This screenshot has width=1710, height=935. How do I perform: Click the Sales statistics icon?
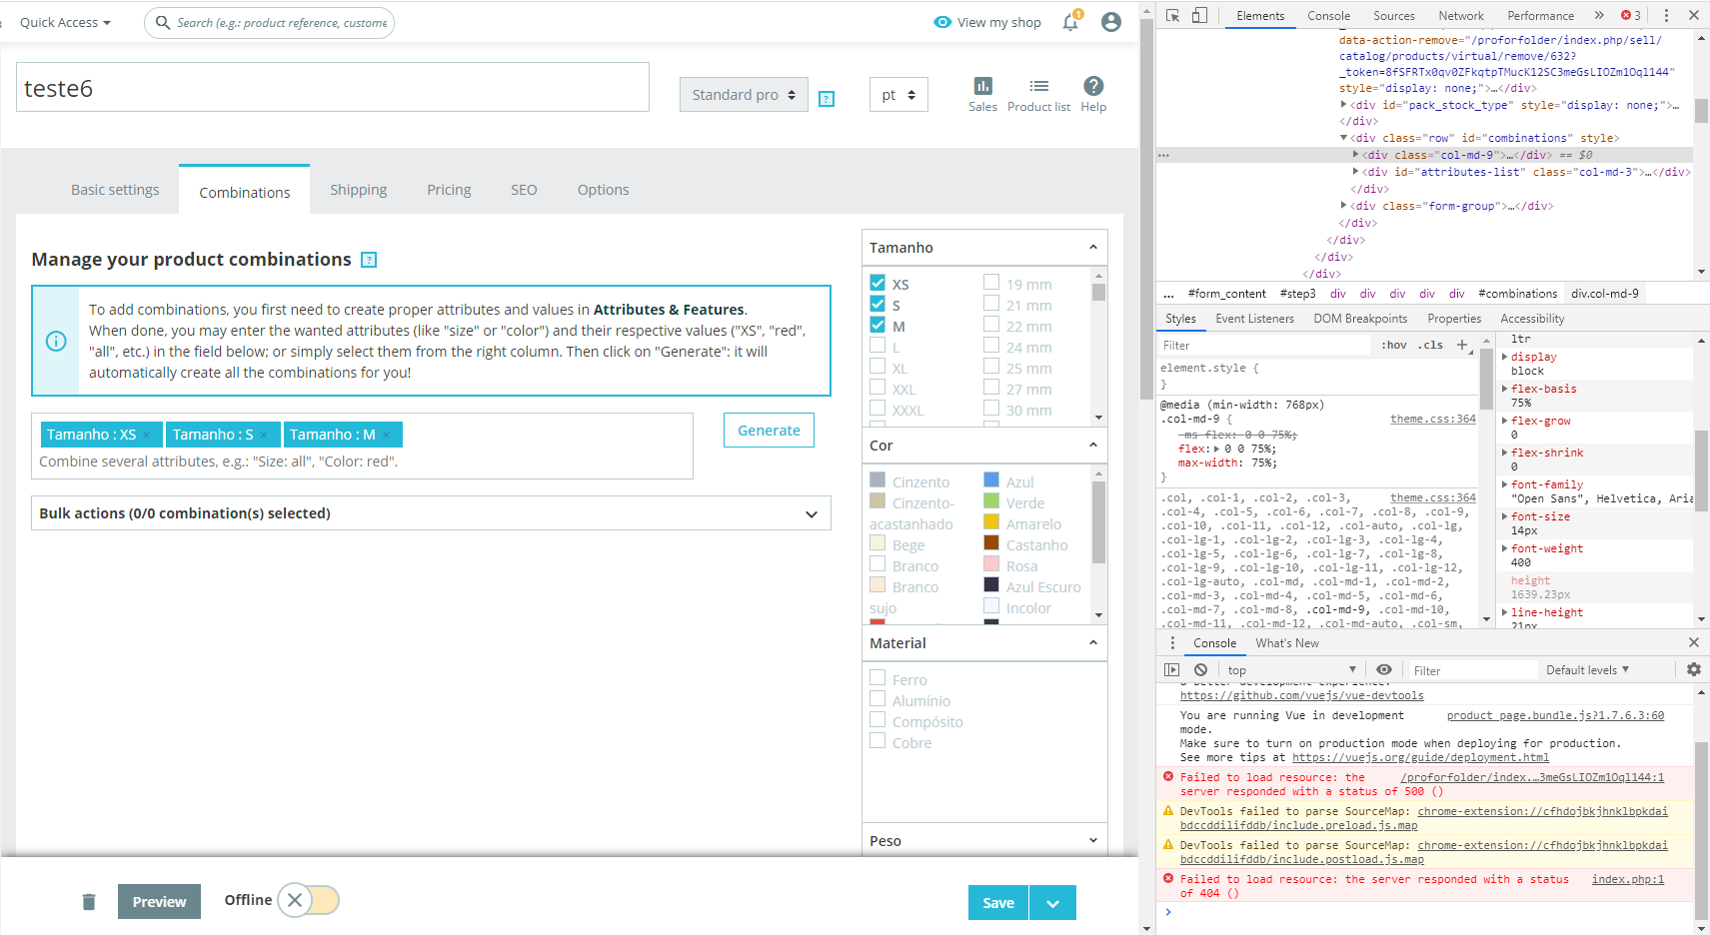coord(982,86)
